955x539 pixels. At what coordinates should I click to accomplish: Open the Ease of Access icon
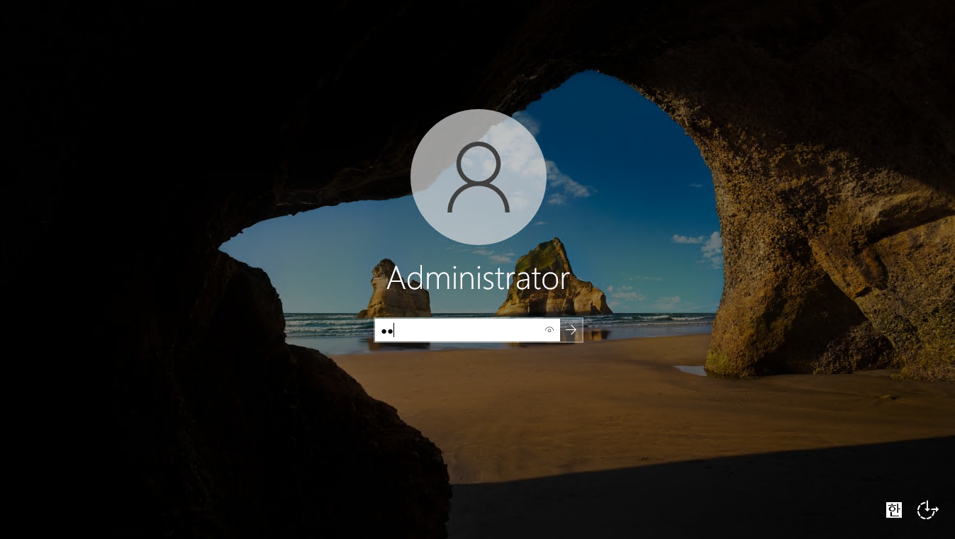[927, 510]
